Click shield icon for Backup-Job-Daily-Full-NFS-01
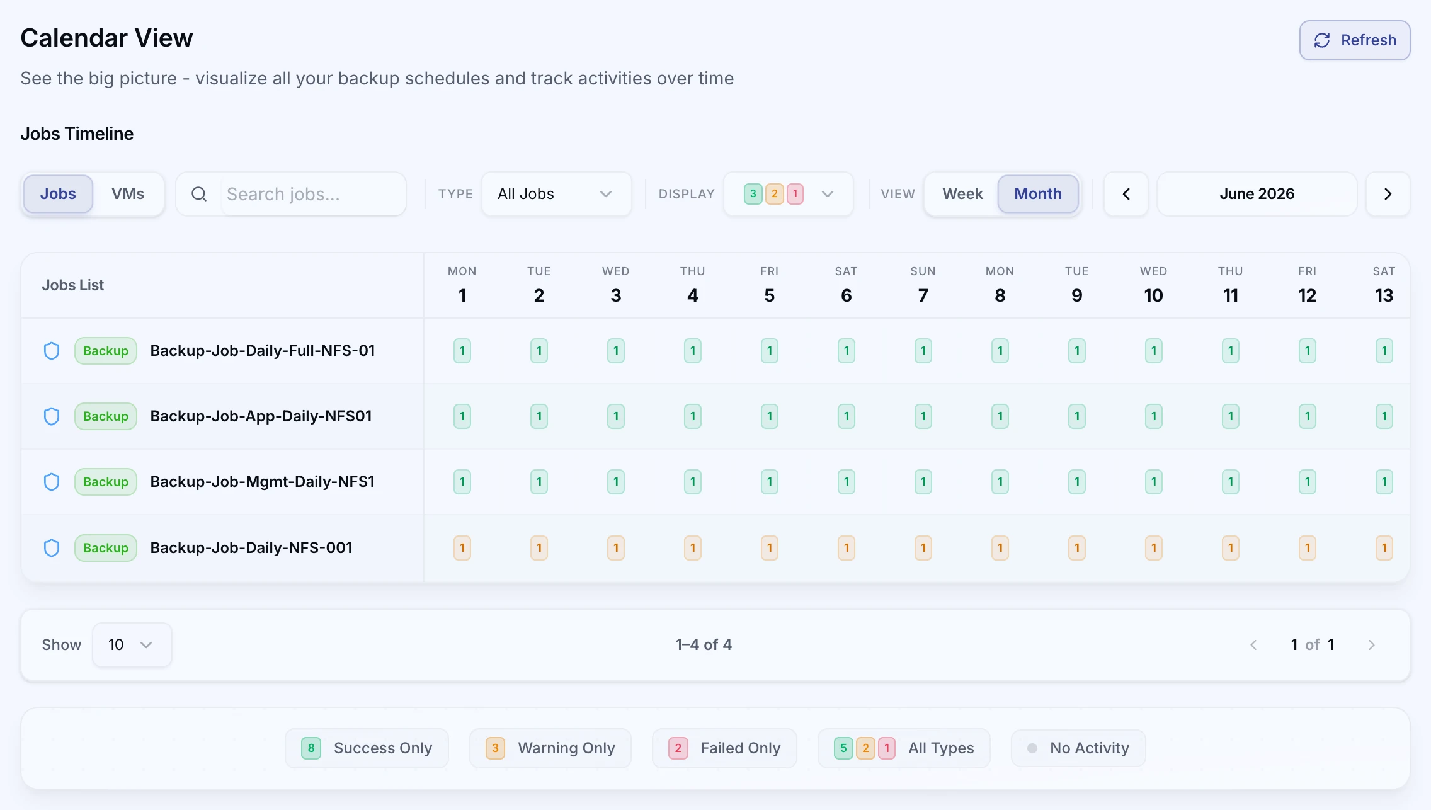The height and width of the screenshot is (810, 1431). [x=52, y=351]
